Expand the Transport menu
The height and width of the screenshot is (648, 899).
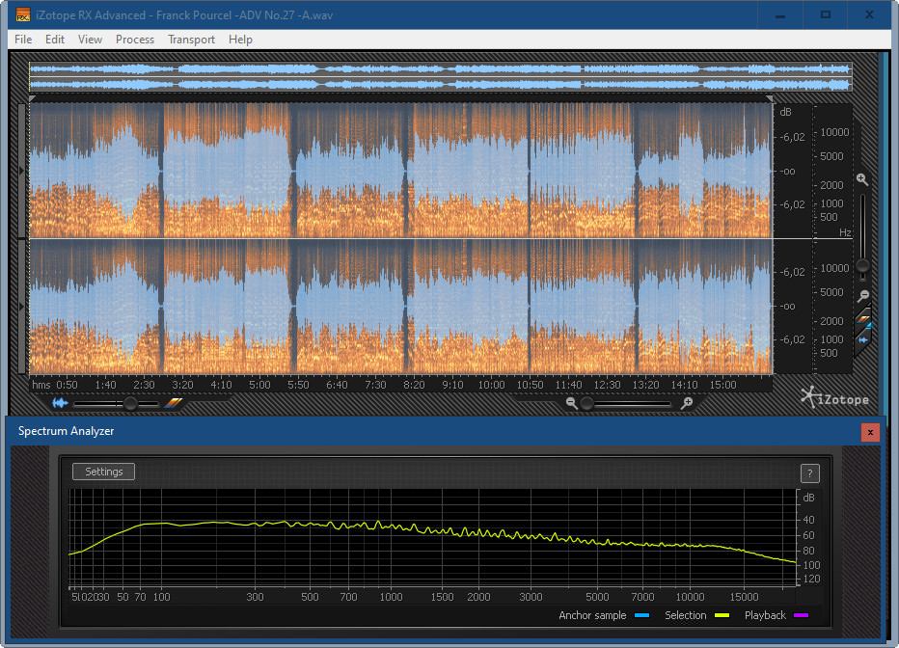tap(191, 40)
